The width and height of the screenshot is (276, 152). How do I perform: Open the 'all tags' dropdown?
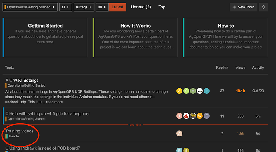[x=84, y=7]
